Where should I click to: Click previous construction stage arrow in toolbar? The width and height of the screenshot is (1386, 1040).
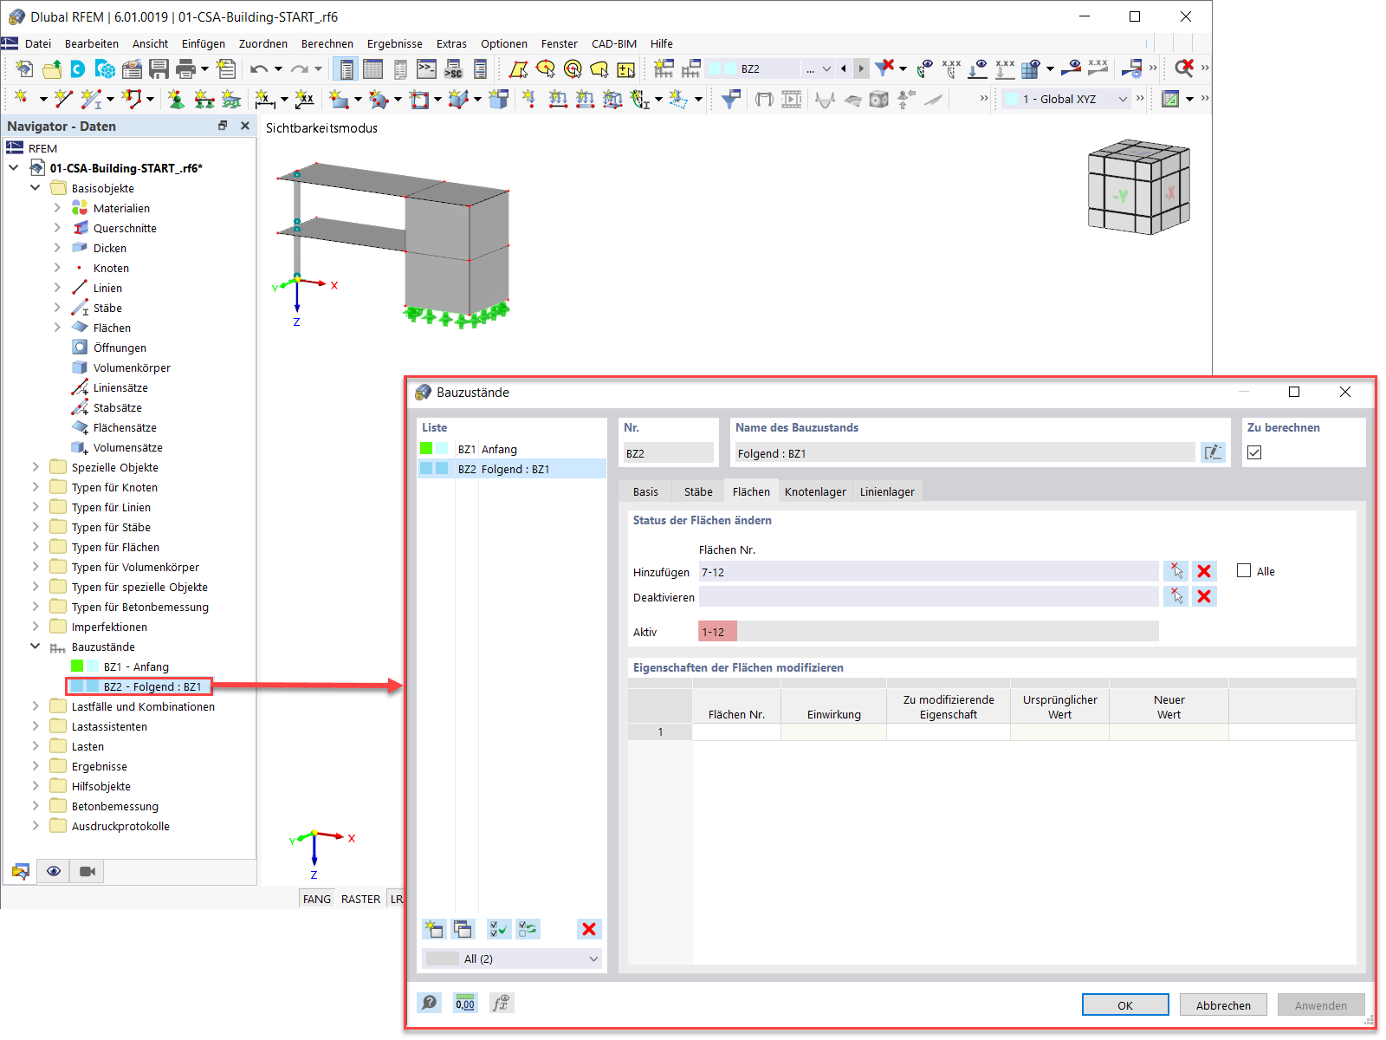(844, 68)
